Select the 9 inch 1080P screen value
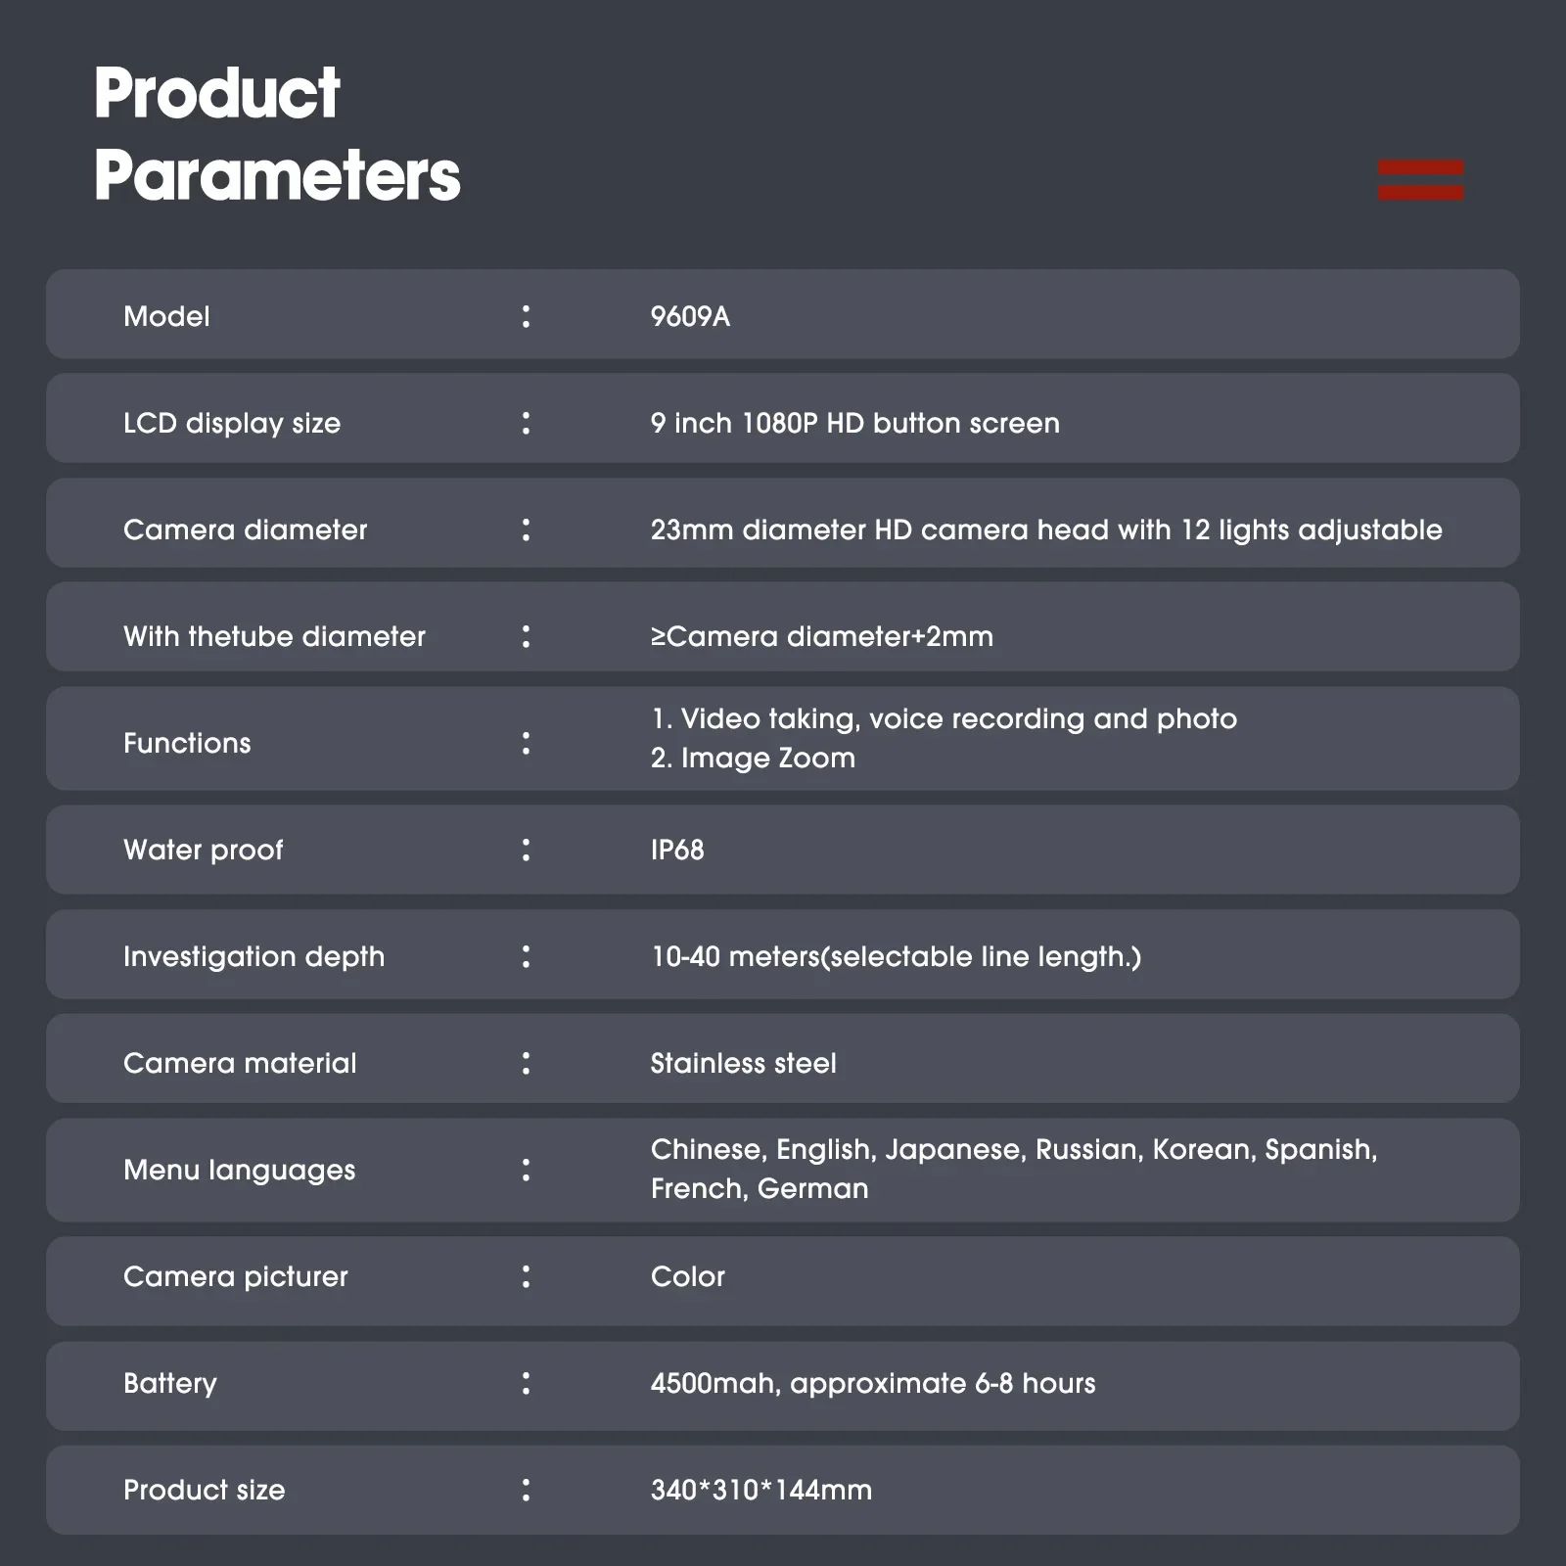1566x1566 pixels. point(854,423)
